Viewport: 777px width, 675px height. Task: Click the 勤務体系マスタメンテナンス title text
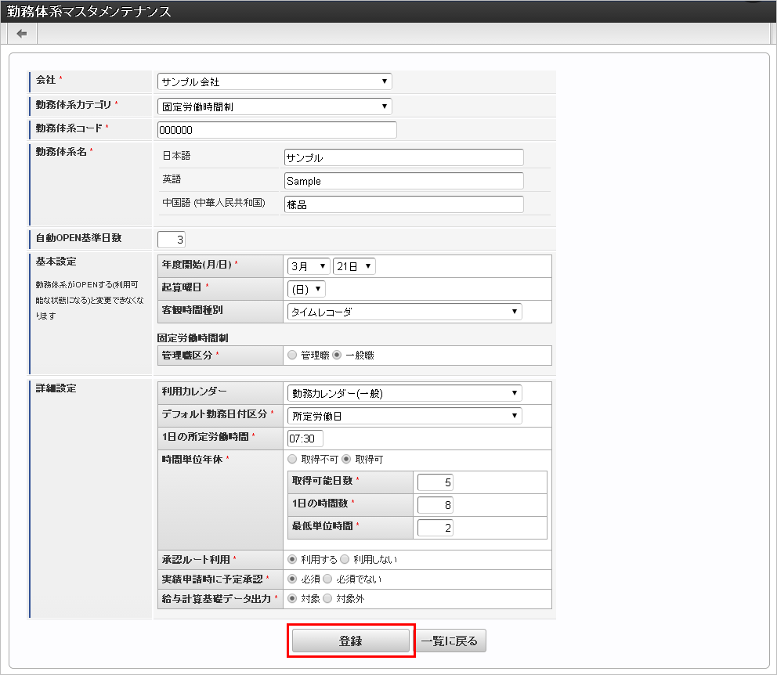pos(89,12)
